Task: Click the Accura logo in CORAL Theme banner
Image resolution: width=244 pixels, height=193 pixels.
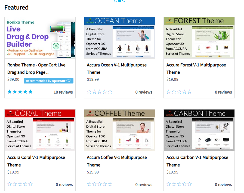Action: click(10, 113)
